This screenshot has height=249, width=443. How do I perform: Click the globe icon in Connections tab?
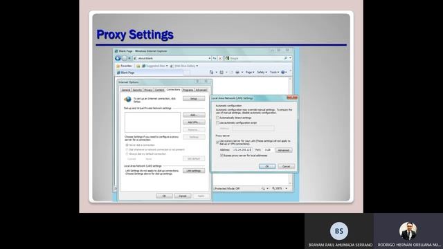127,99
